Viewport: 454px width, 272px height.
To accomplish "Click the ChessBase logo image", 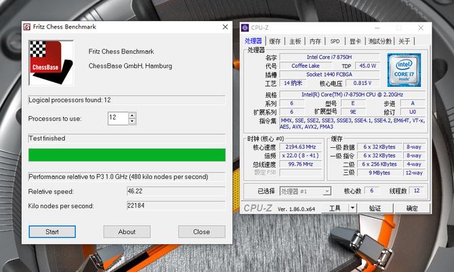I will point(51,63).
